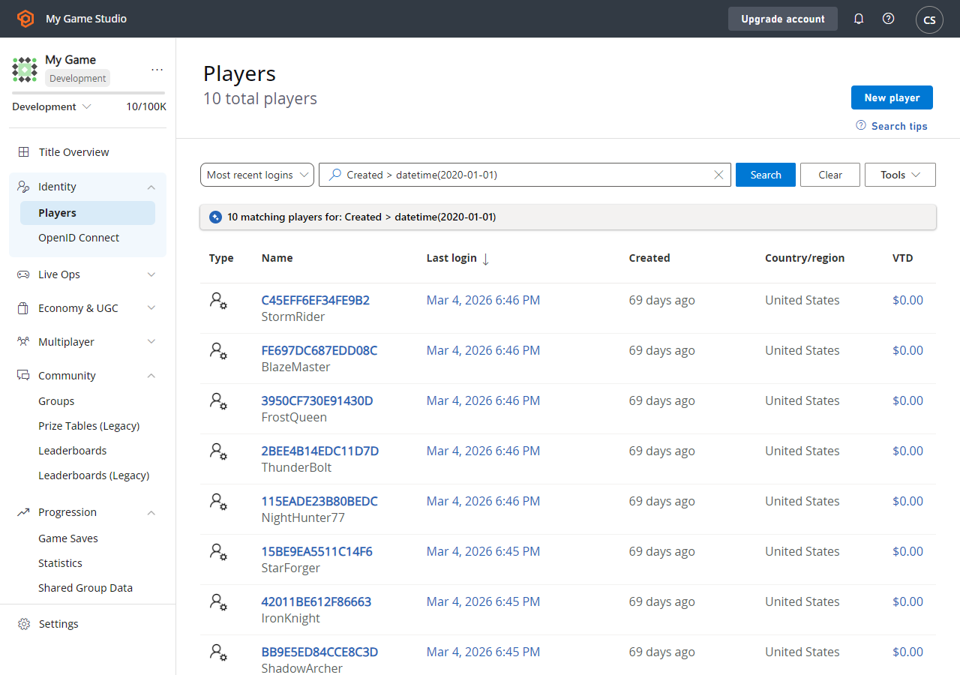Open the help question mark icon
Image resolution: width=960 pixels, height=675 pixels.
click(889, 19)
